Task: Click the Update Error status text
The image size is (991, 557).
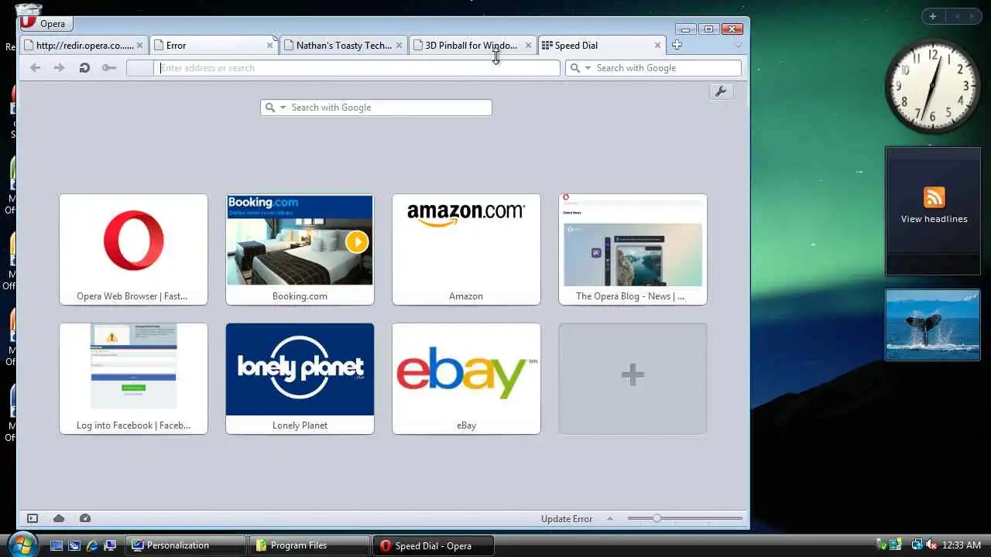Action: 567,519
